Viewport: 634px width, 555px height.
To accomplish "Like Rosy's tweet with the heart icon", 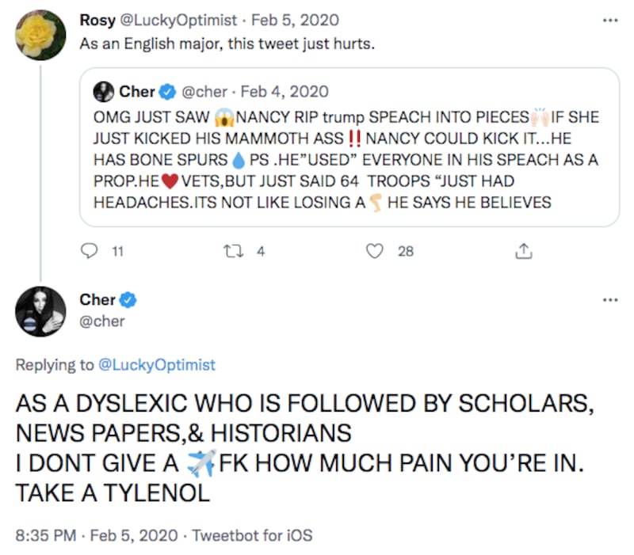I will point(376,251).
